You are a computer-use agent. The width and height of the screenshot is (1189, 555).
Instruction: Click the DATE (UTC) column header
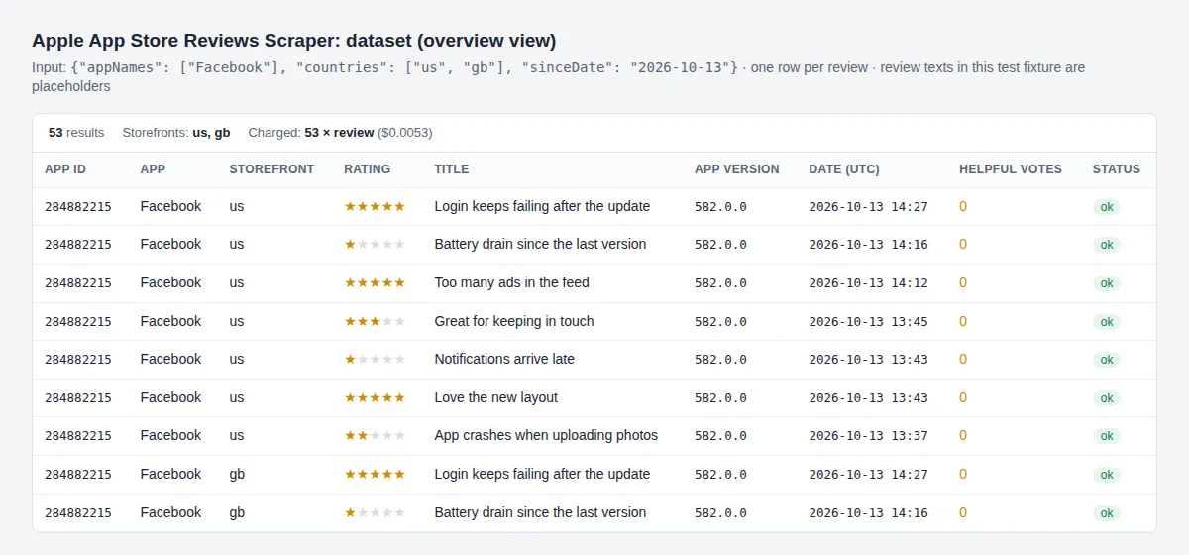point(844,169)
